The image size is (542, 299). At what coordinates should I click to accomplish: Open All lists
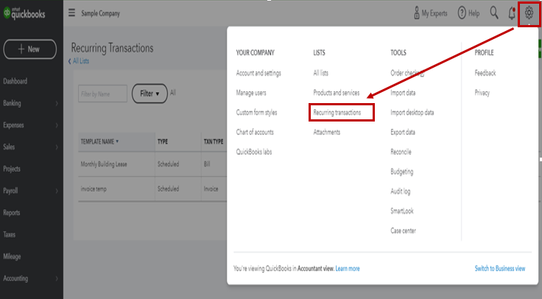pyautogui.click(x=321, y=73)
